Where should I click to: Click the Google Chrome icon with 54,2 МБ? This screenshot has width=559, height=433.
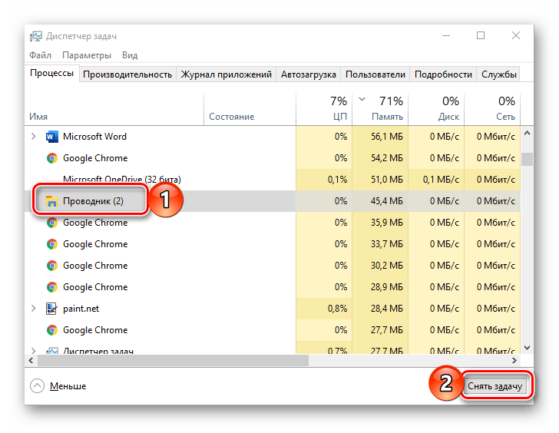point(52,158)
